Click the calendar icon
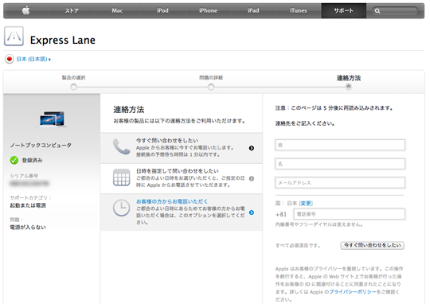430x304 pixels. [122, 177]
